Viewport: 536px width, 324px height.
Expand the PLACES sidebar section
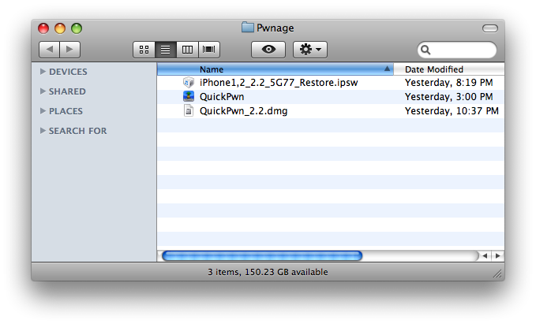coord(43,111)
